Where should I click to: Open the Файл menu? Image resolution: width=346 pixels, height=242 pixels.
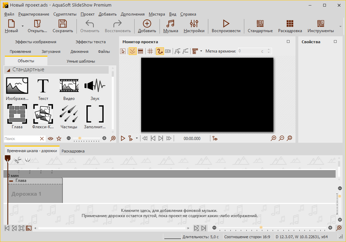pos(9,14)
